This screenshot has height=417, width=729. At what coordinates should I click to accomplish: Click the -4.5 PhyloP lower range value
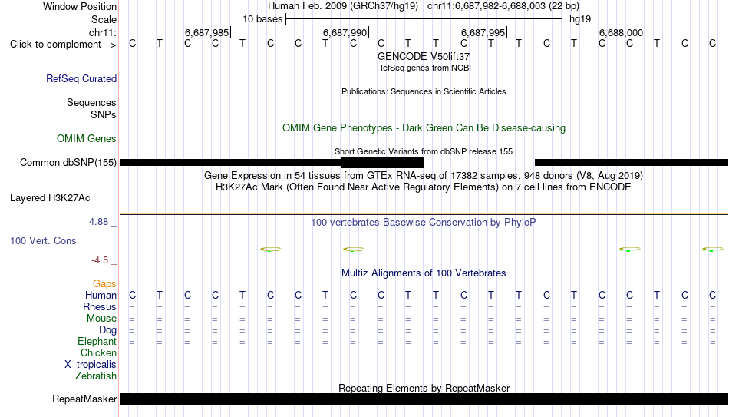point(100,260)
